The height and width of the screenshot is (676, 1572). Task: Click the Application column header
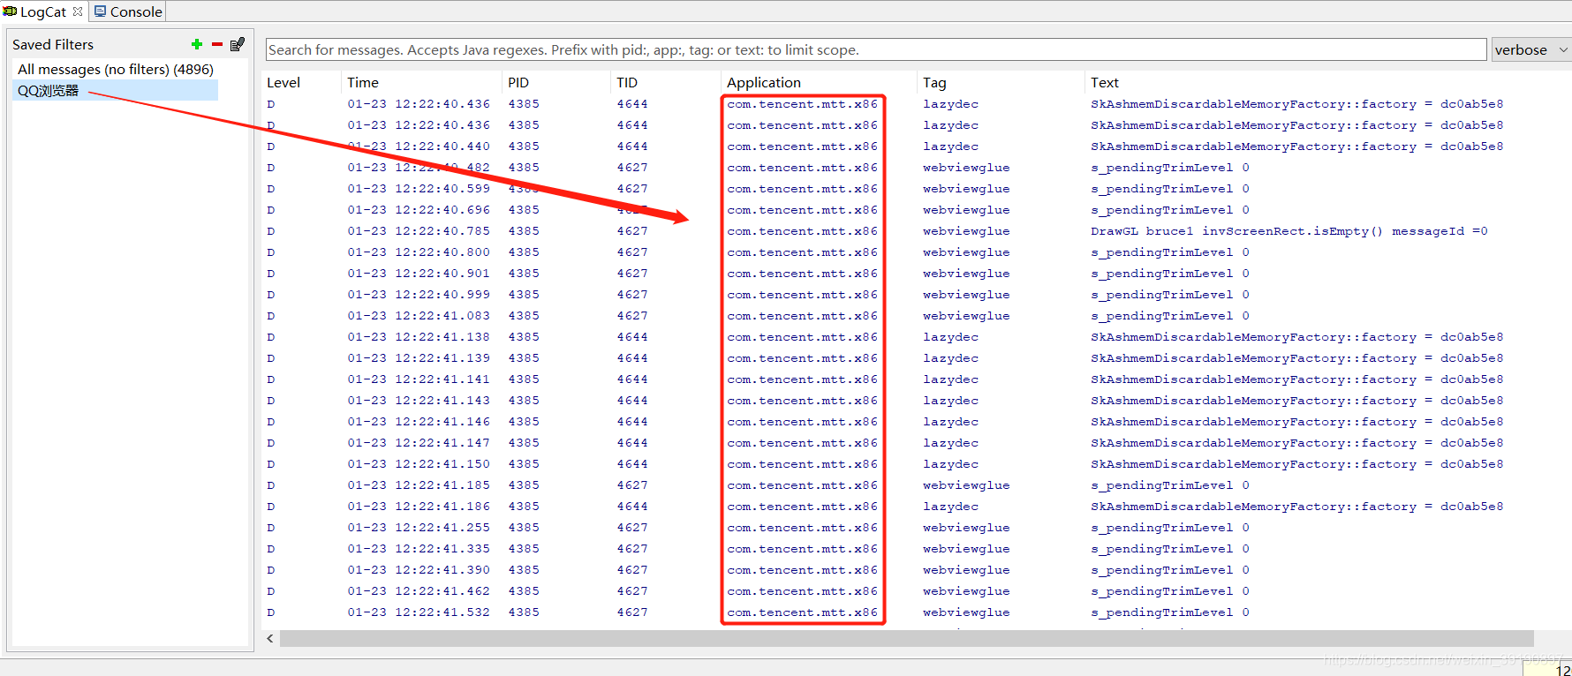tap(764, 82)
